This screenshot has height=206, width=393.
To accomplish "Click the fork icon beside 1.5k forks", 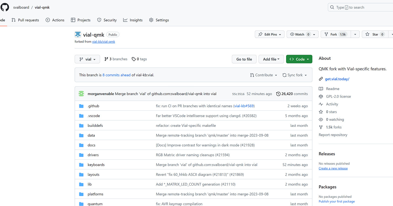I will (x=321, y=127).
